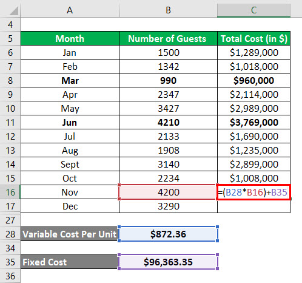
Task: Click guest count 2234
Action: pyautogui.click(x=168, y=178)
